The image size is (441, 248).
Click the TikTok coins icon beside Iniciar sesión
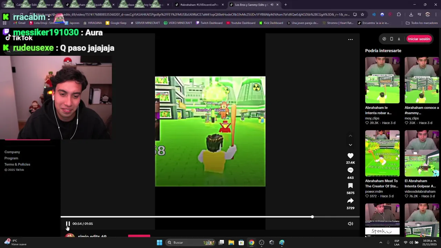pos(384,39)
